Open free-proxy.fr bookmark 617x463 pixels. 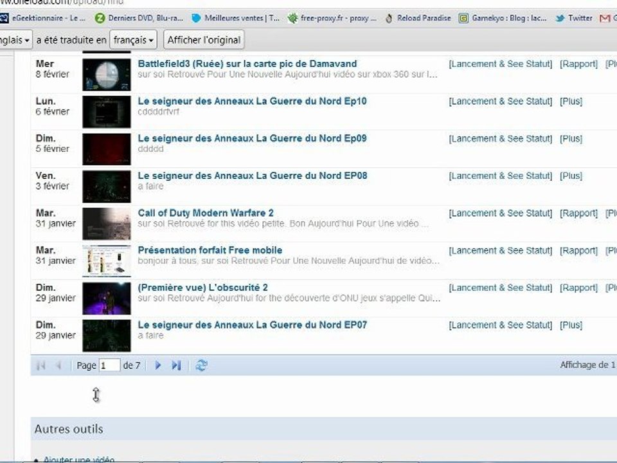point(332,18)
